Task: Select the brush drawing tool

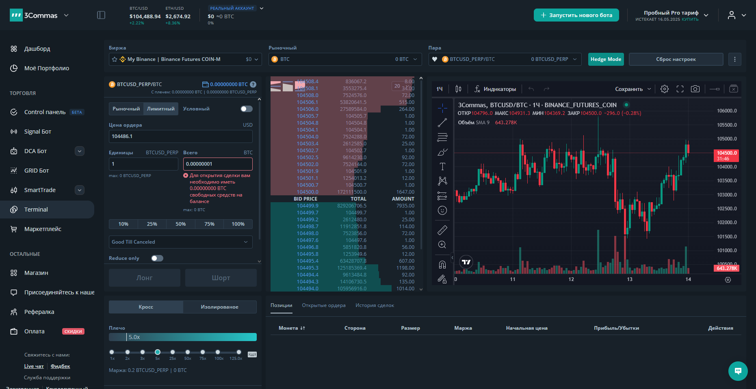Action: click(x=442, y=152)
